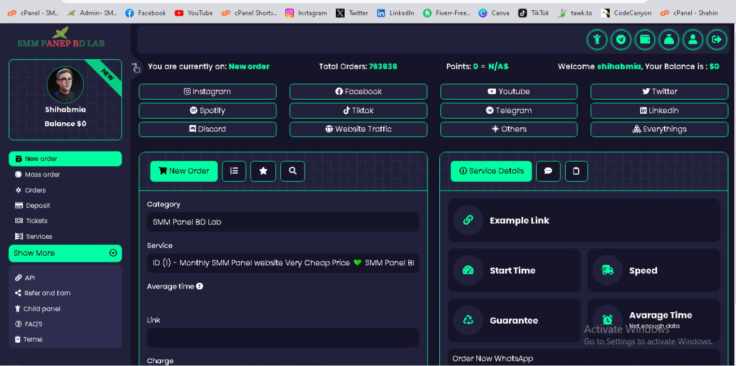736x366 pixels.
Task: Select Mass order in the sidebar
Action: 42,175
